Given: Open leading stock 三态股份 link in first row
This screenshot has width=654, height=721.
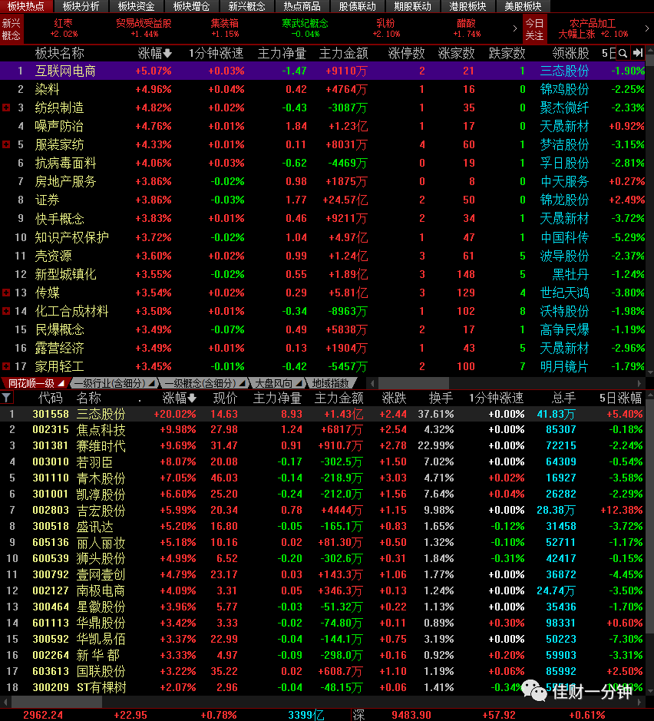Looking at the screenshot, I should [x=564, y=71].
